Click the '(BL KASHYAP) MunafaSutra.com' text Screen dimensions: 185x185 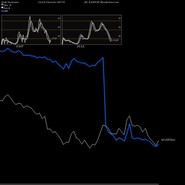[x=101, y=2]
